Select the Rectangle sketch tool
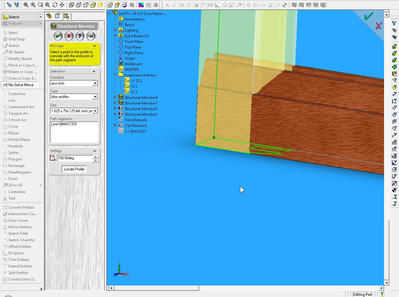Screen dimensions: 399x297 (x=16, y=166)
